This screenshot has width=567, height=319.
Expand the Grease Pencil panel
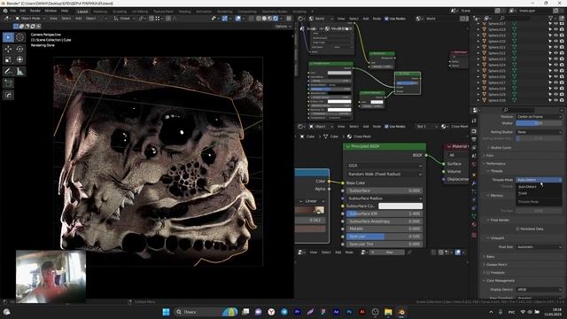coord(495,265)
